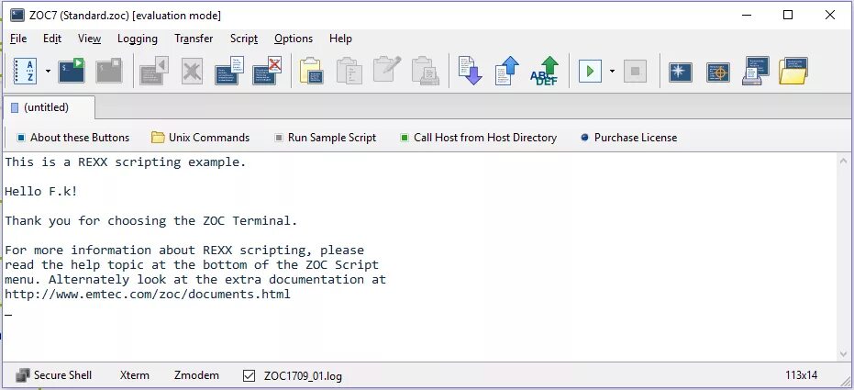Open the Script menu

[243, 39]
